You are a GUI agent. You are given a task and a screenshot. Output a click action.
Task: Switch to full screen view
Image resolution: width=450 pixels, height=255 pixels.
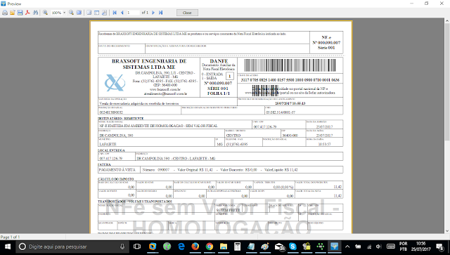click(x=79, y=13)
